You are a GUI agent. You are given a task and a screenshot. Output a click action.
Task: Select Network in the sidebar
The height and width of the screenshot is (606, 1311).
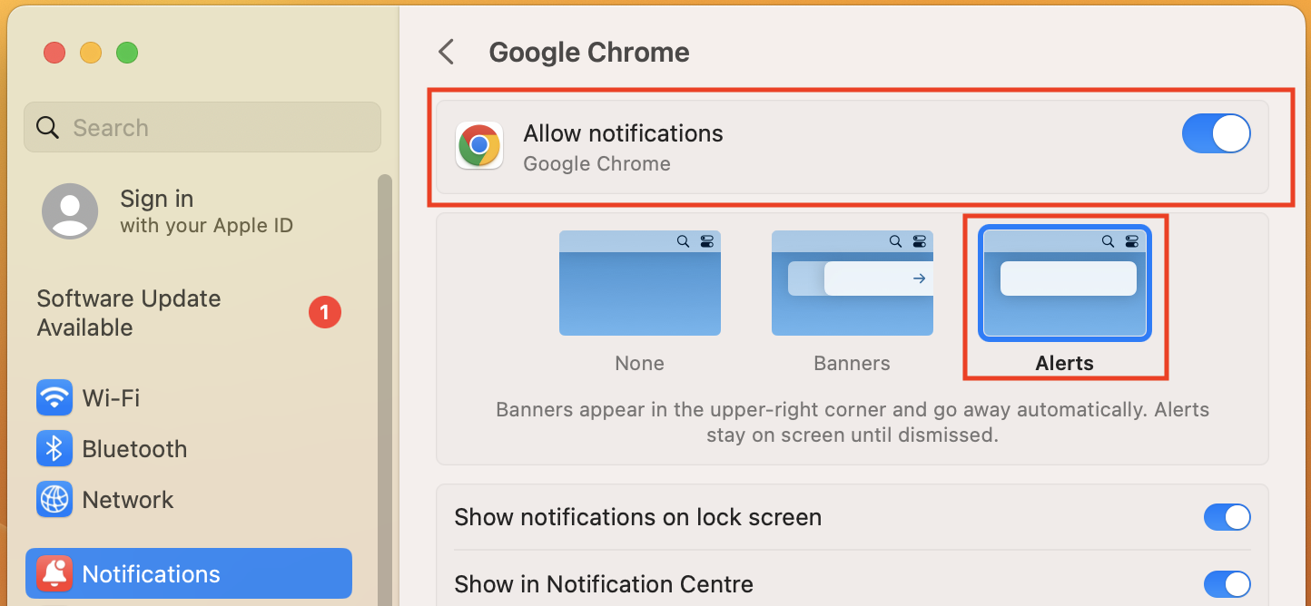tap(189, 499)
